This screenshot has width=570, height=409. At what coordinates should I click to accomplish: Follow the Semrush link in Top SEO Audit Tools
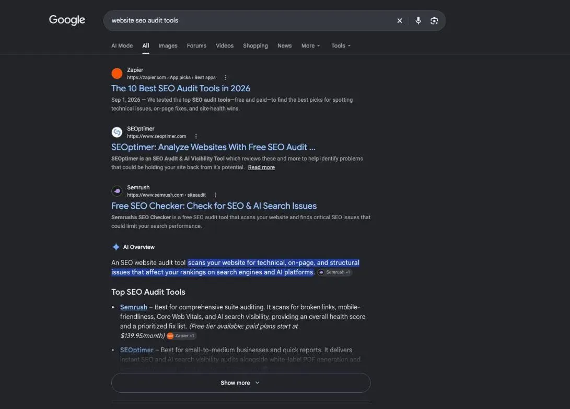(134, 307)
